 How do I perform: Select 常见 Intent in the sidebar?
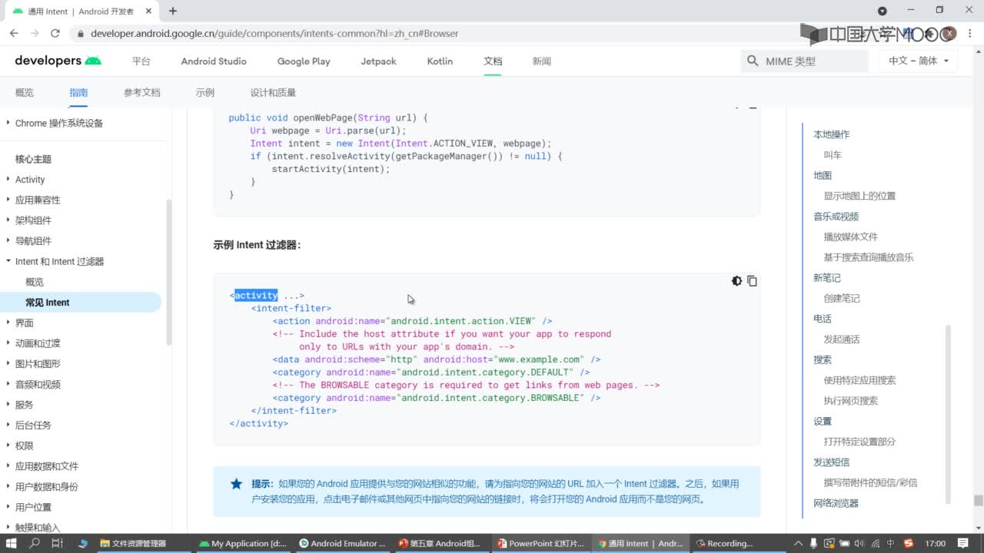click(47, 303)
